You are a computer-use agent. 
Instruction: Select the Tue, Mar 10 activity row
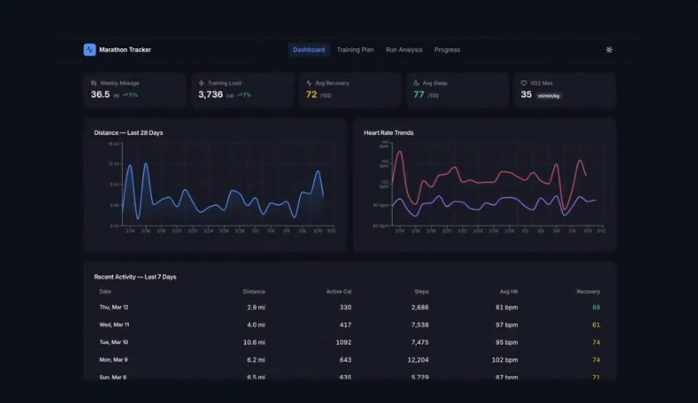click(114, 342)
